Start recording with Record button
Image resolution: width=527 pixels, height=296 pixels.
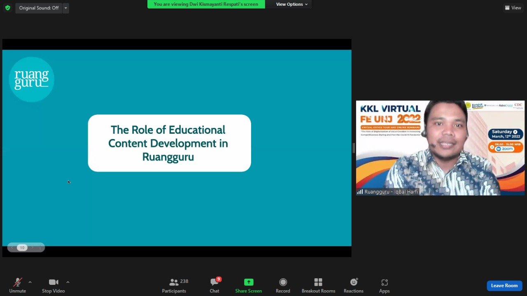[283, 285]
